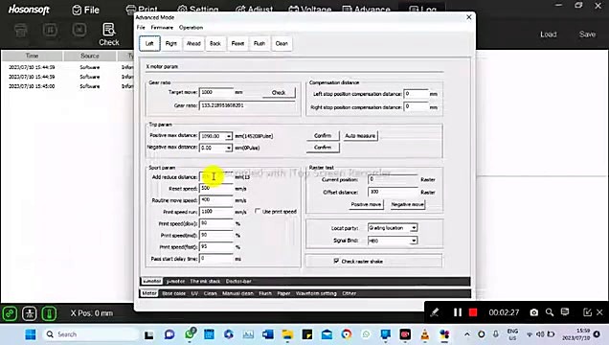
Task: Open Google Chrome from taskbar
Action: point(347,334)
